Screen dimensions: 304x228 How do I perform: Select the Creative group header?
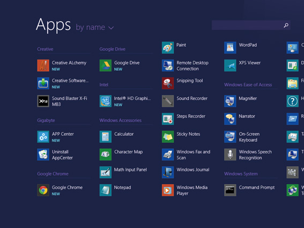45,49
